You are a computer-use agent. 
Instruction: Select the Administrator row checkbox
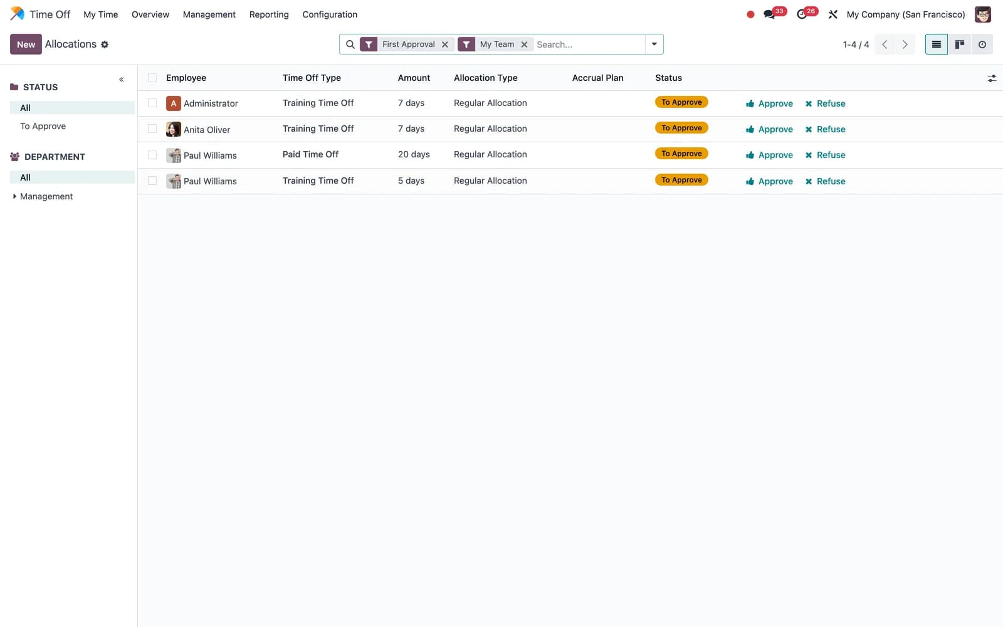(152, 103)
